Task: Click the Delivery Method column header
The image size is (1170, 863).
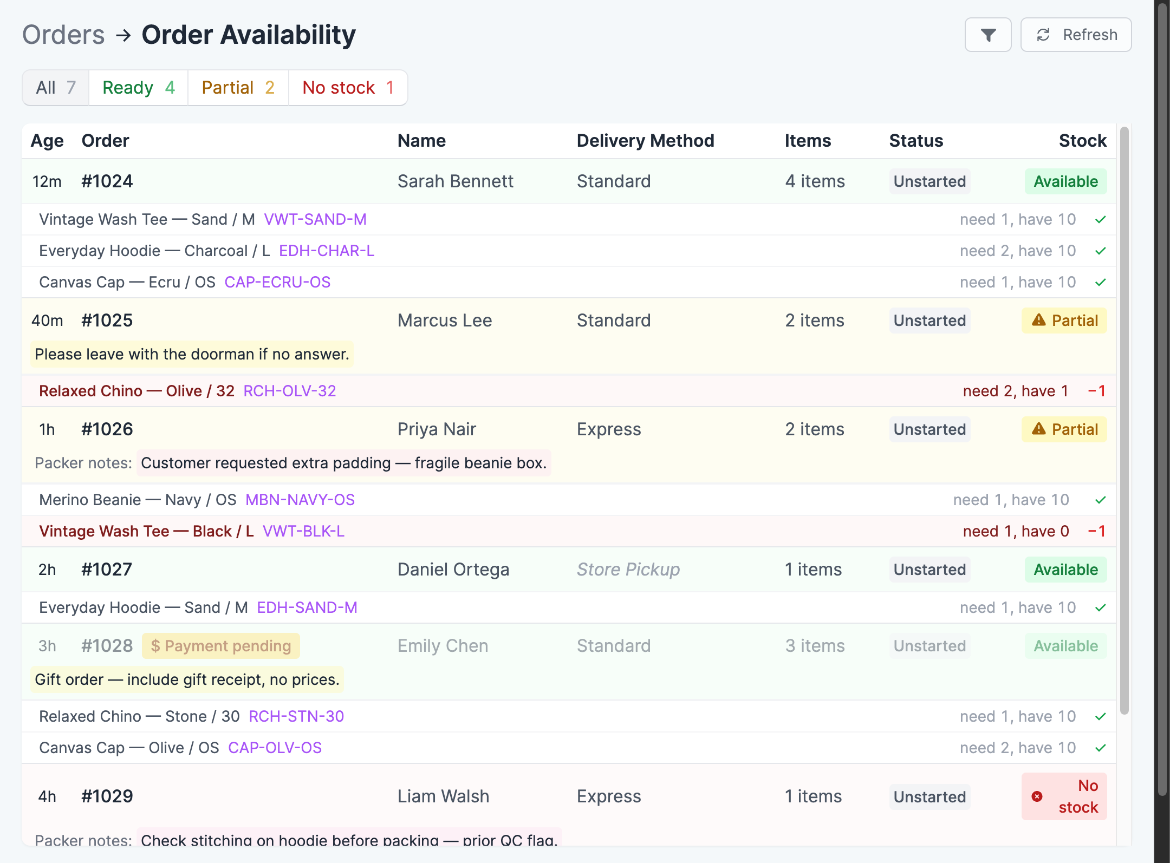Action: click(645, 141)
